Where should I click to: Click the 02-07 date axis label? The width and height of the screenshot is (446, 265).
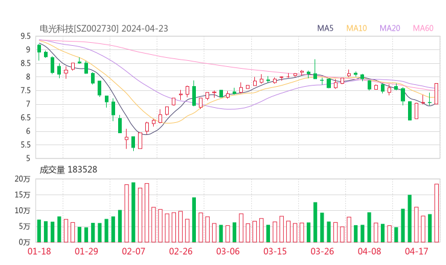tap(133, 251)
